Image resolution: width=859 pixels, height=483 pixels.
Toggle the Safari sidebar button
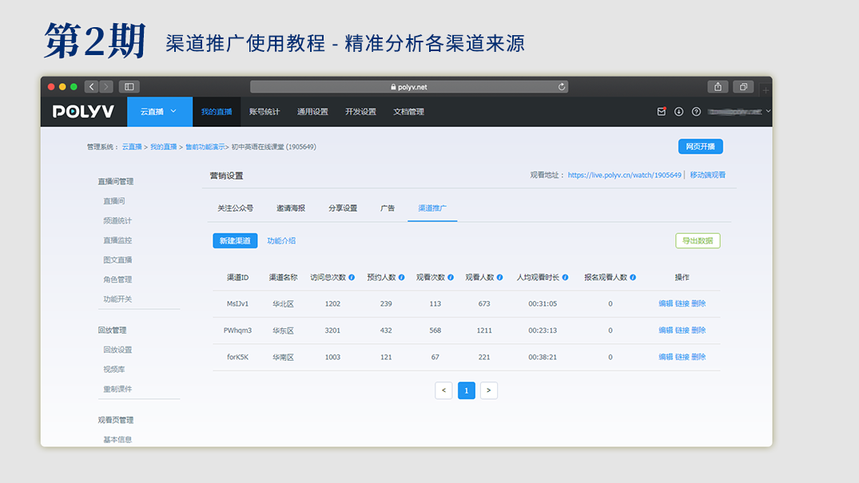(x=129, y=87)
